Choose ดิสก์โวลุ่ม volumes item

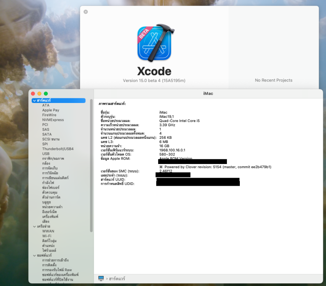tap(49, 241)
